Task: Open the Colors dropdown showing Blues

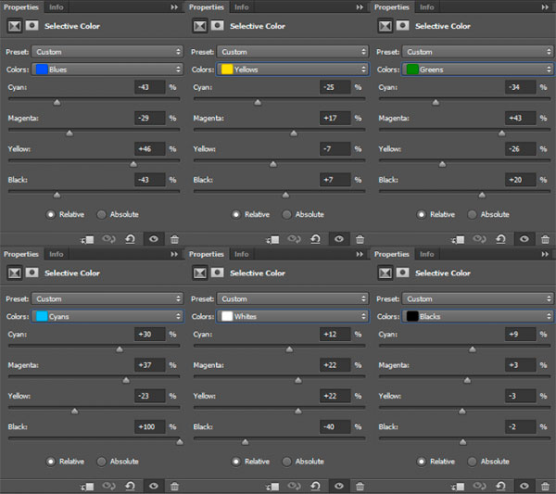Action: click(x=107, y=70)
